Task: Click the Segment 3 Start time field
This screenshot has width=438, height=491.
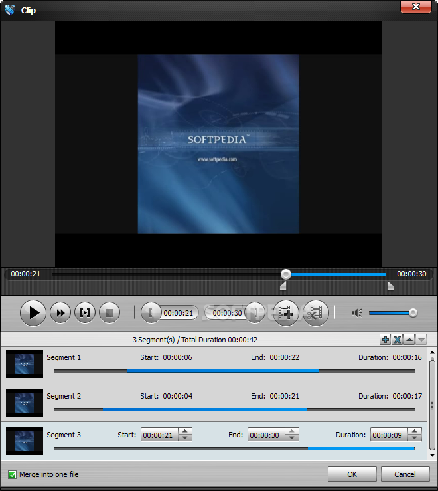Action: (x=159, y=435)
